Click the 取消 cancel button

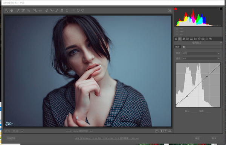[214, 138]
